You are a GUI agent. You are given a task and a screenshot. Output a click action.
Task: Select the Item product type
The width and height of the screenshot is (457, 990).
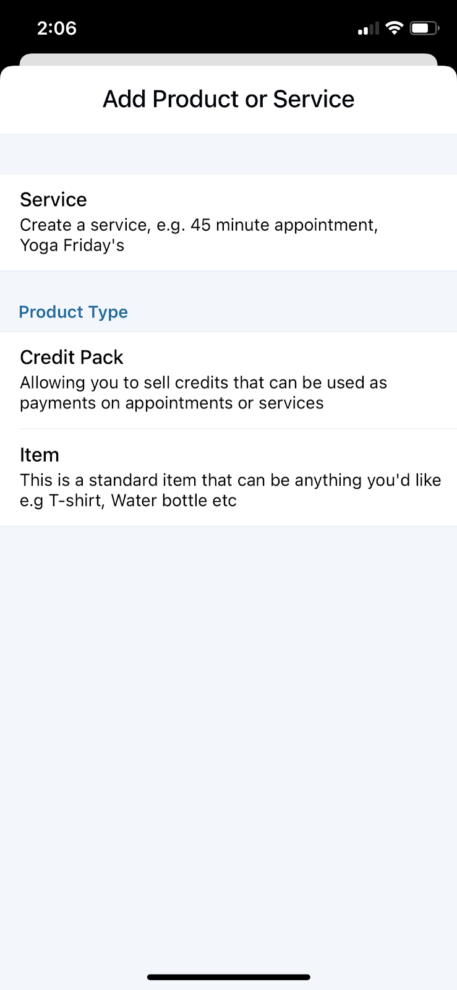[x=228, y=478]
